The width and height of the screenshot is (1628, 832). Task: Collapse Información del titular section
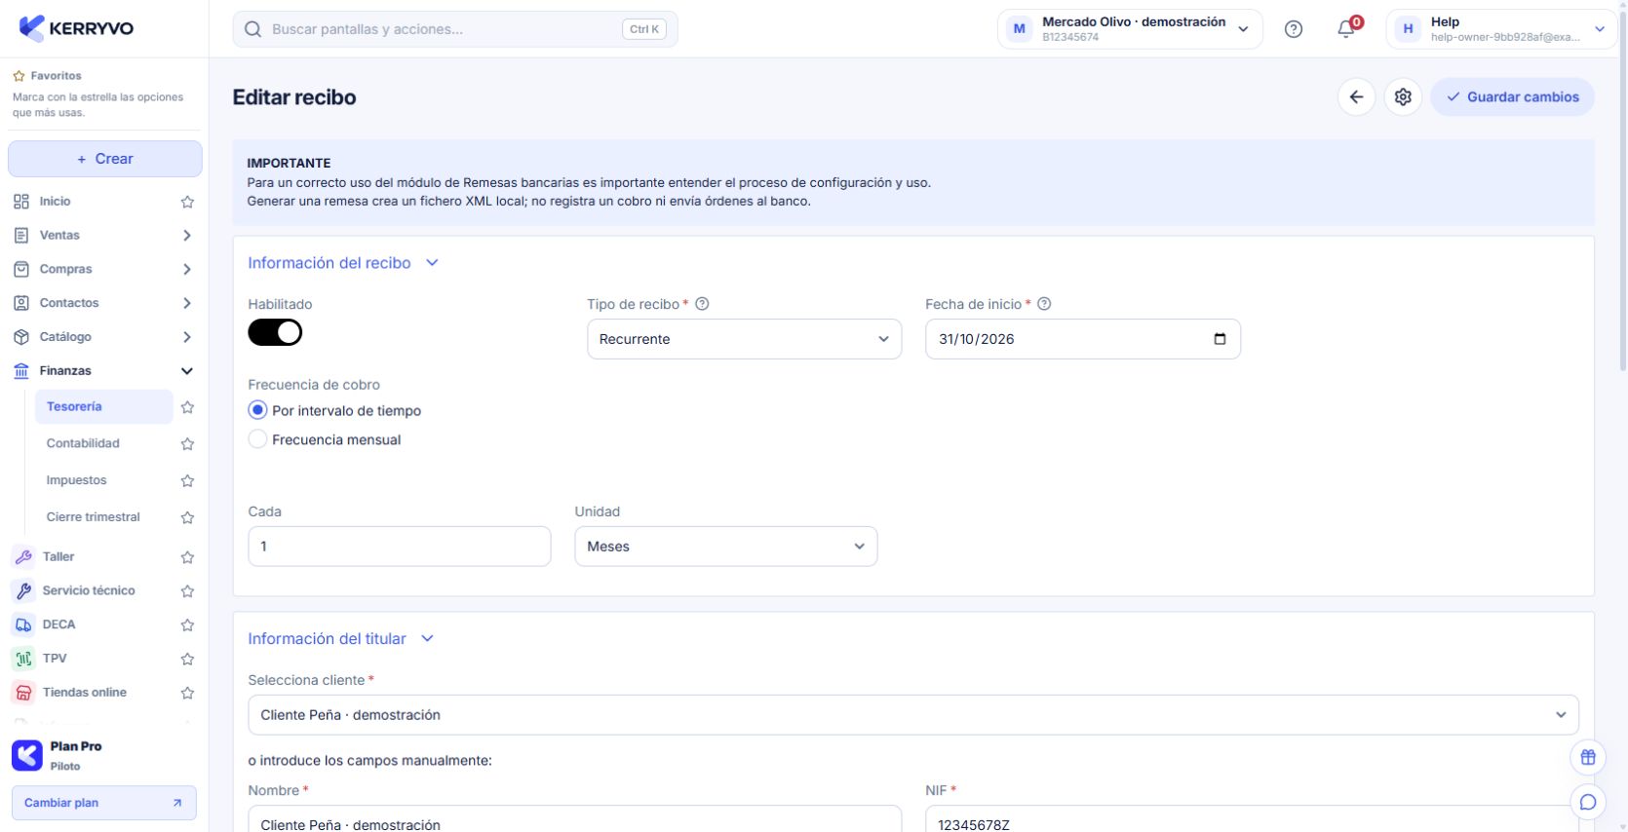tap(340, 639)
